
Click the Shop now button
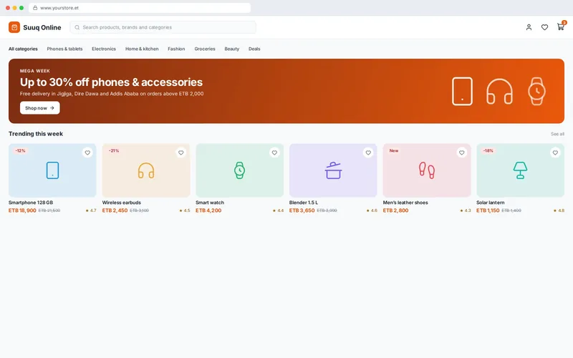click(x=40, y=108)
